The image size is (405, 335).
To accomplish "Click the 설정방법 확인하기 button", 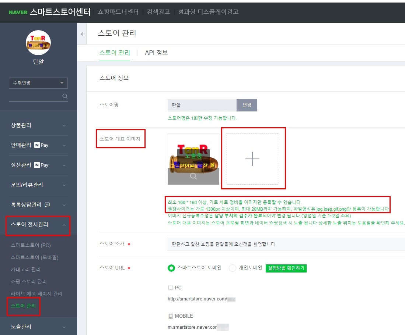I will coord(286,268).
